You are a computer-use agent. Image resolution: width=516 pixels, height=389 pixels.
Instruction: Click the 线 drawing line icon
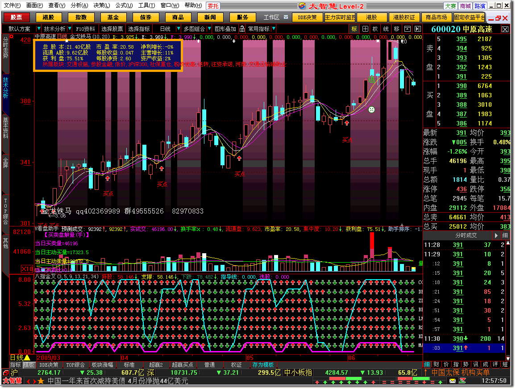(x=386, y=29)
